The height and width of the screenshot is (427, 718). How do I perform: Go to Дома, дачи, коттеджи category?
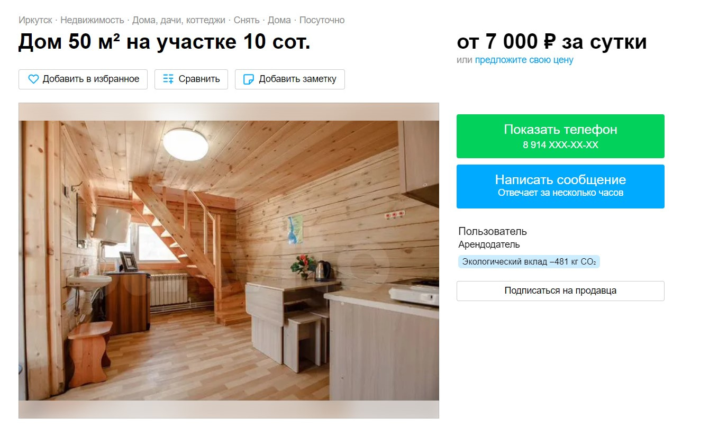178,20
